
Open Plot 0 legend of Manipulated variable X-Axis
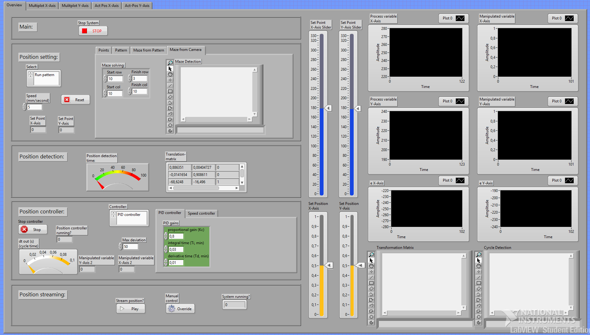click(x=563, y=18)
